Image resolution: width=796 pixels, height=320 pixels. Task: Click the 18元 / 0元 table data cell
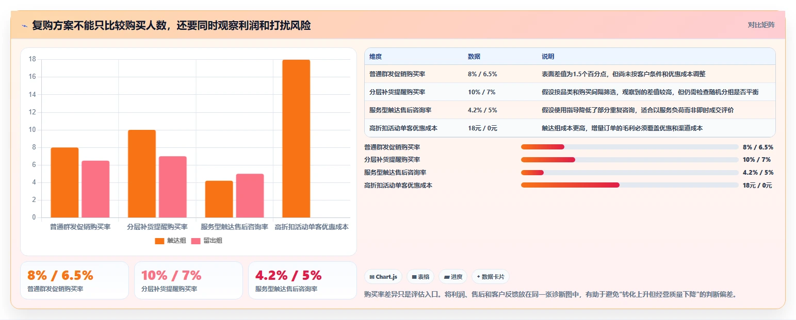[482, 128]
